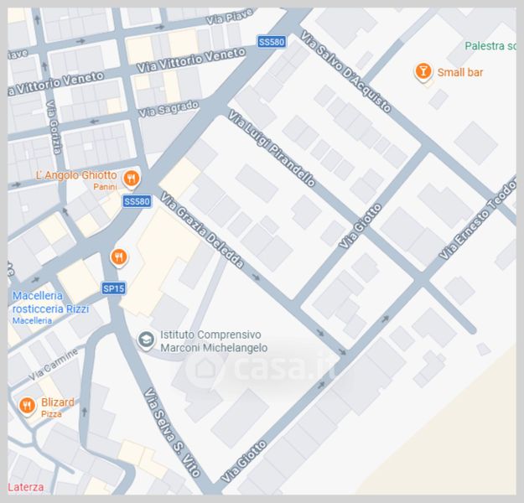Viewport: 524px width, 503px height.
Task: Click the Via Luigi Pirandello street label
Action: click(270, 147)
